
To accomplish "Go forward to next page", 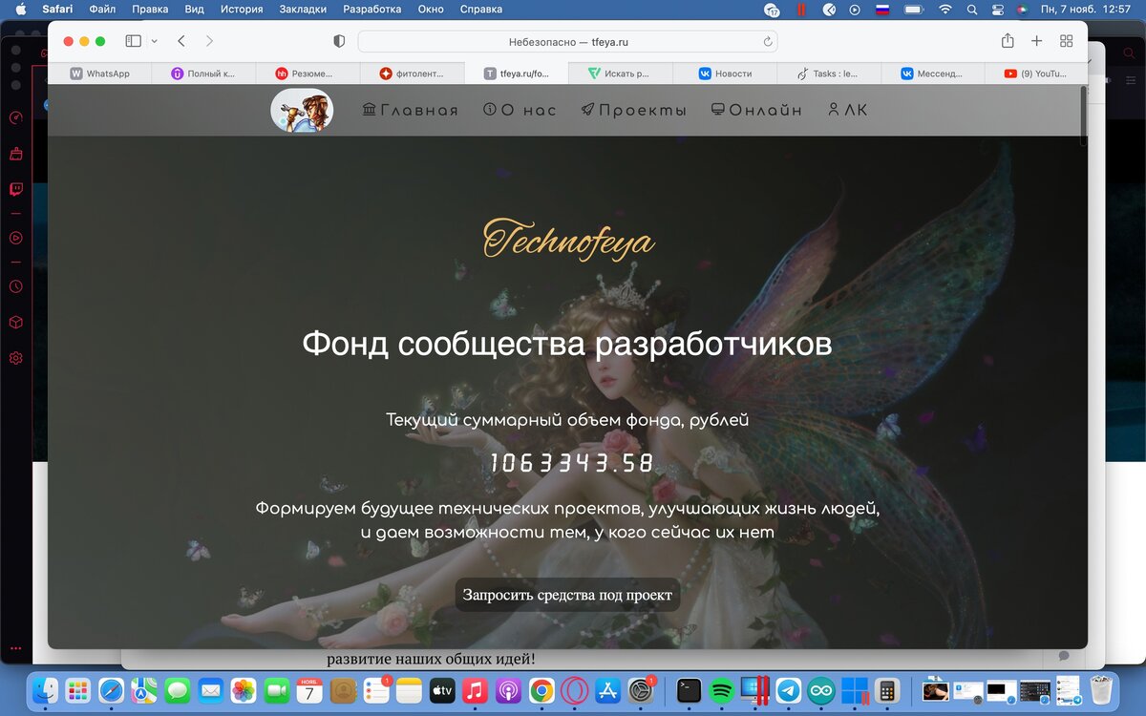I will (x=209, y=41).
